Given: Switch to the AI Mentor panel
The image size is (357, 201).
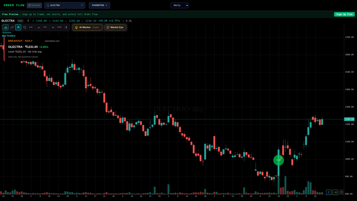Looking at the screenshot, I should (87, 27).
